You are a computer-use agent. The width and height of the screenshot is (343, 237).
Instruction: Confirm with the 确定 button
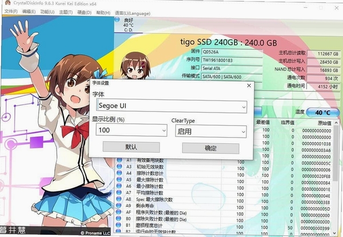pos(210,148)
